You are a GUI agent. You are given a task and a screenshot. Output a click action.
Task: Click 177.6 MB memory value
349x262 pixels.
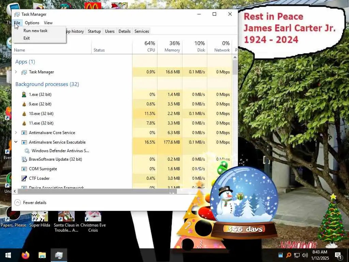coord(172,142)
